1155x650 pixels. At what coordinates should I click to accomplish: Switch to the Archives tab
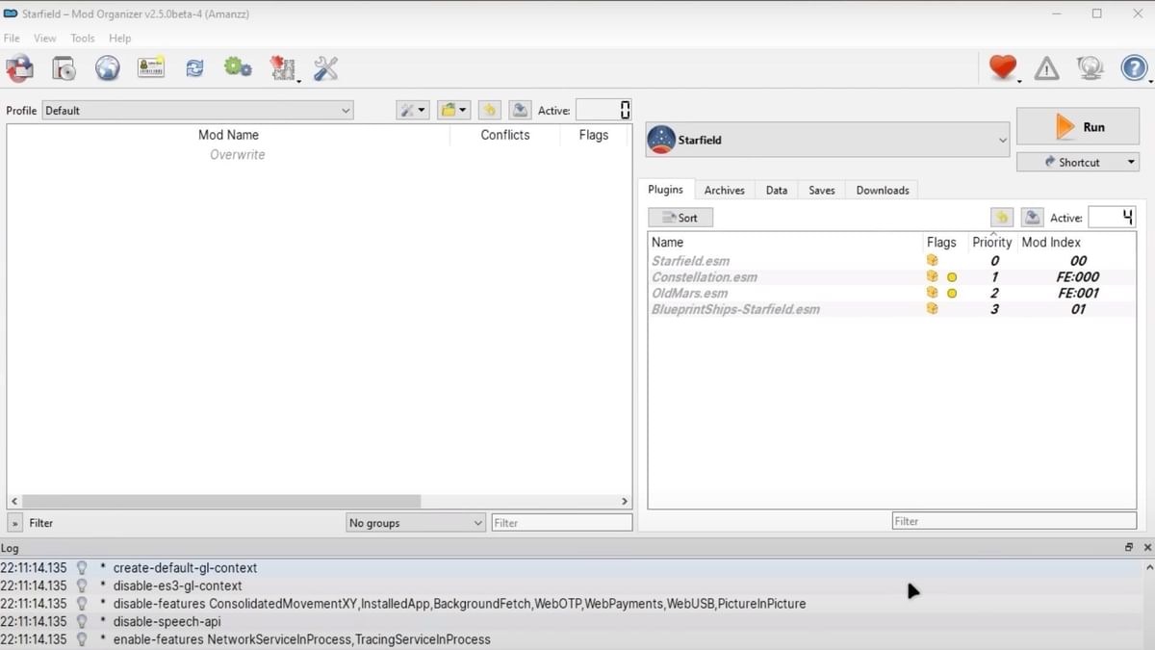click(724, 191)
